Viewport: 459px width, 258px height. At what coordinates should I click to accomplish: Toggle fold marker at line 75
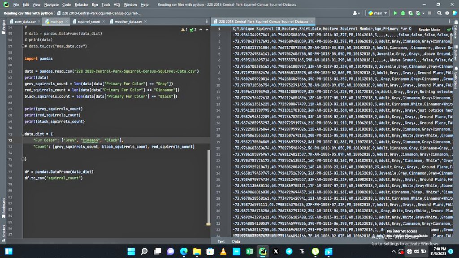(23, 159)
